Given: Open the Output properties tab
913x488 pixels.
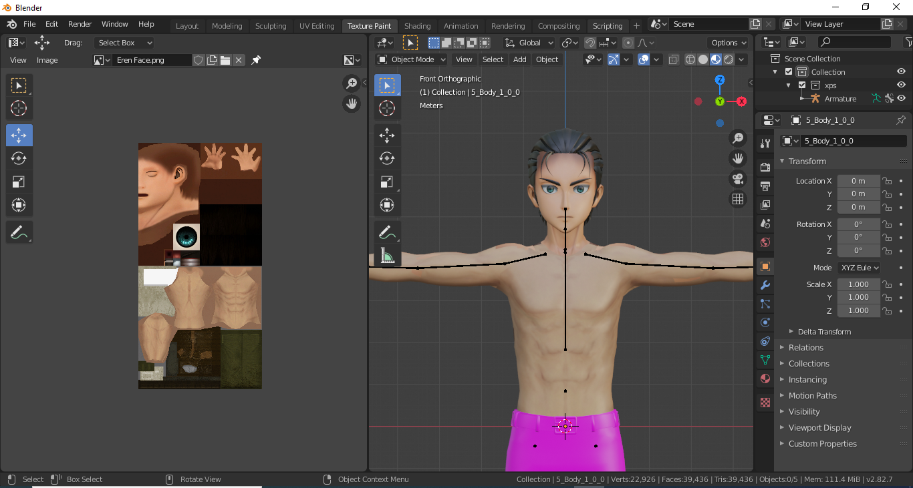Looking at the screenshot, I should tap(765, 186).
